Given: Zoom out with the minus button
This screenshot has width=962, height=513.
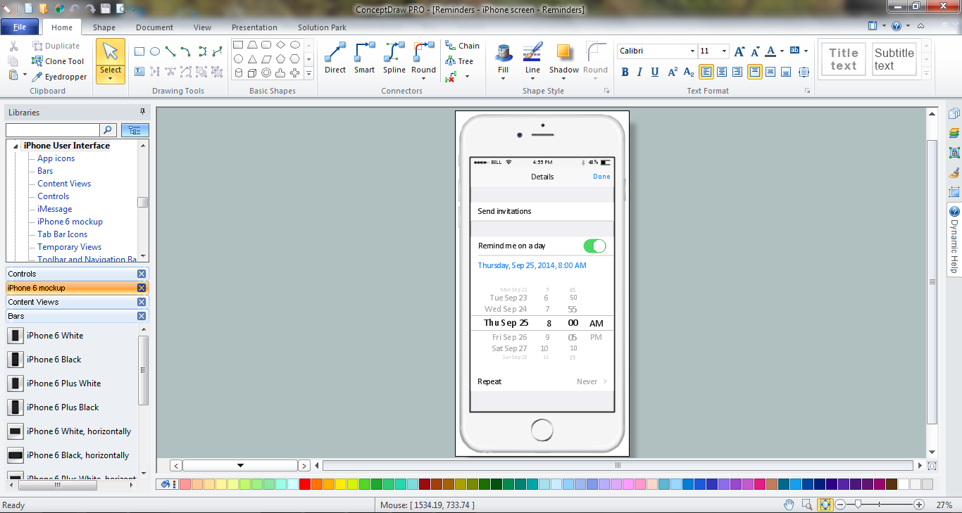Looking at the screenshot, I should click(x=840, y=505).
